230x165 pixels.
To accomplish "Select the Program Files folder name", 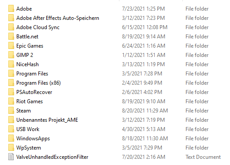I will pyautogui.click(x=32, y=74).
